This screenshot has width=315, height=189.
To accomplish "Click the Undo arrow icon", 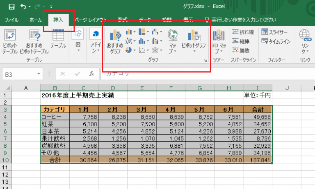I will pos(23,7).
